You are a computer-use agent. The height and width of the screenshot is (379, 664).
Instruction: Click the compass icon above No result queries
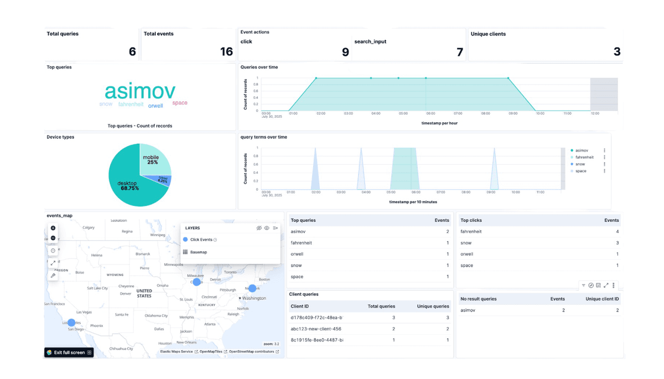pyautogui.click(x=591, y=285)
